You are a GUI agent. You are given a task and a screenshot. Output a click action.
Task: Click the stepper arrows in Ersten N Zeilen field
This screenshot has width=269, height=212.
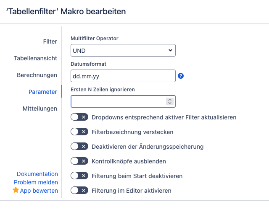[169, 101]
